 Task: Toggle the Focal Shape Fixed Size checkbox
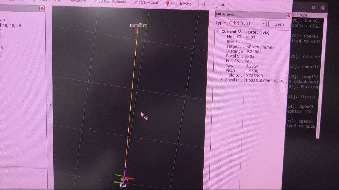[248, 61]
